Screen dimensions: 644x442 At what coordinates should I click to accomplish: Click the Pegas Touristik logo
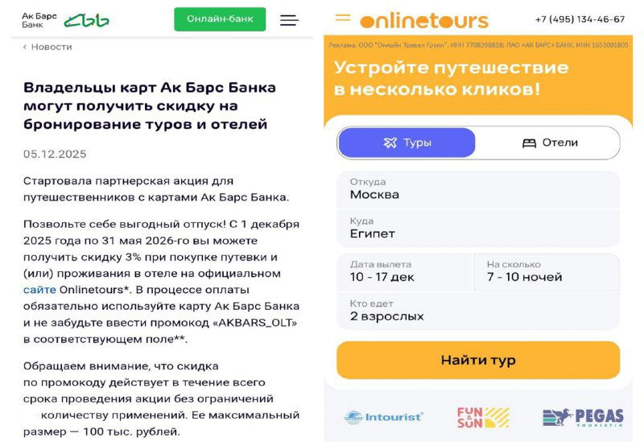pyautogui.click(x=583, y=417)
